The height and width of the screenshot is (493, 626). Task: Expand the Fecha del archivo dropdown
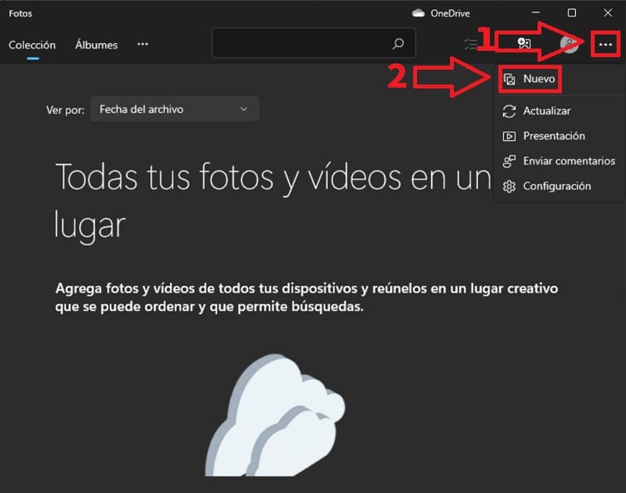[174, 109]
